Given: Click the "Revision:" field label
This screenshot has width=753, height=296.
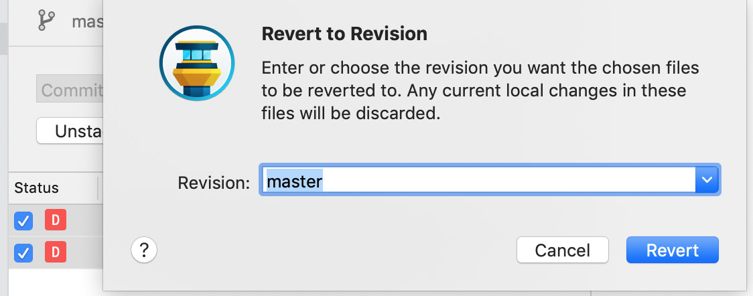Looking at the screenshot, I should 214,182.
